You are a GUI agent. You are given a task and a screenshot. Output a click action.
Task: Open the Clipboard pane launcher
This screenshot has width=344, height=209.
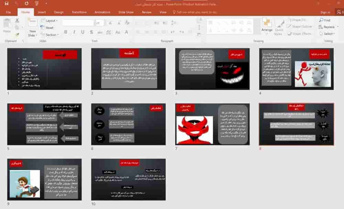pyautogui.click(x=23, y=41)
